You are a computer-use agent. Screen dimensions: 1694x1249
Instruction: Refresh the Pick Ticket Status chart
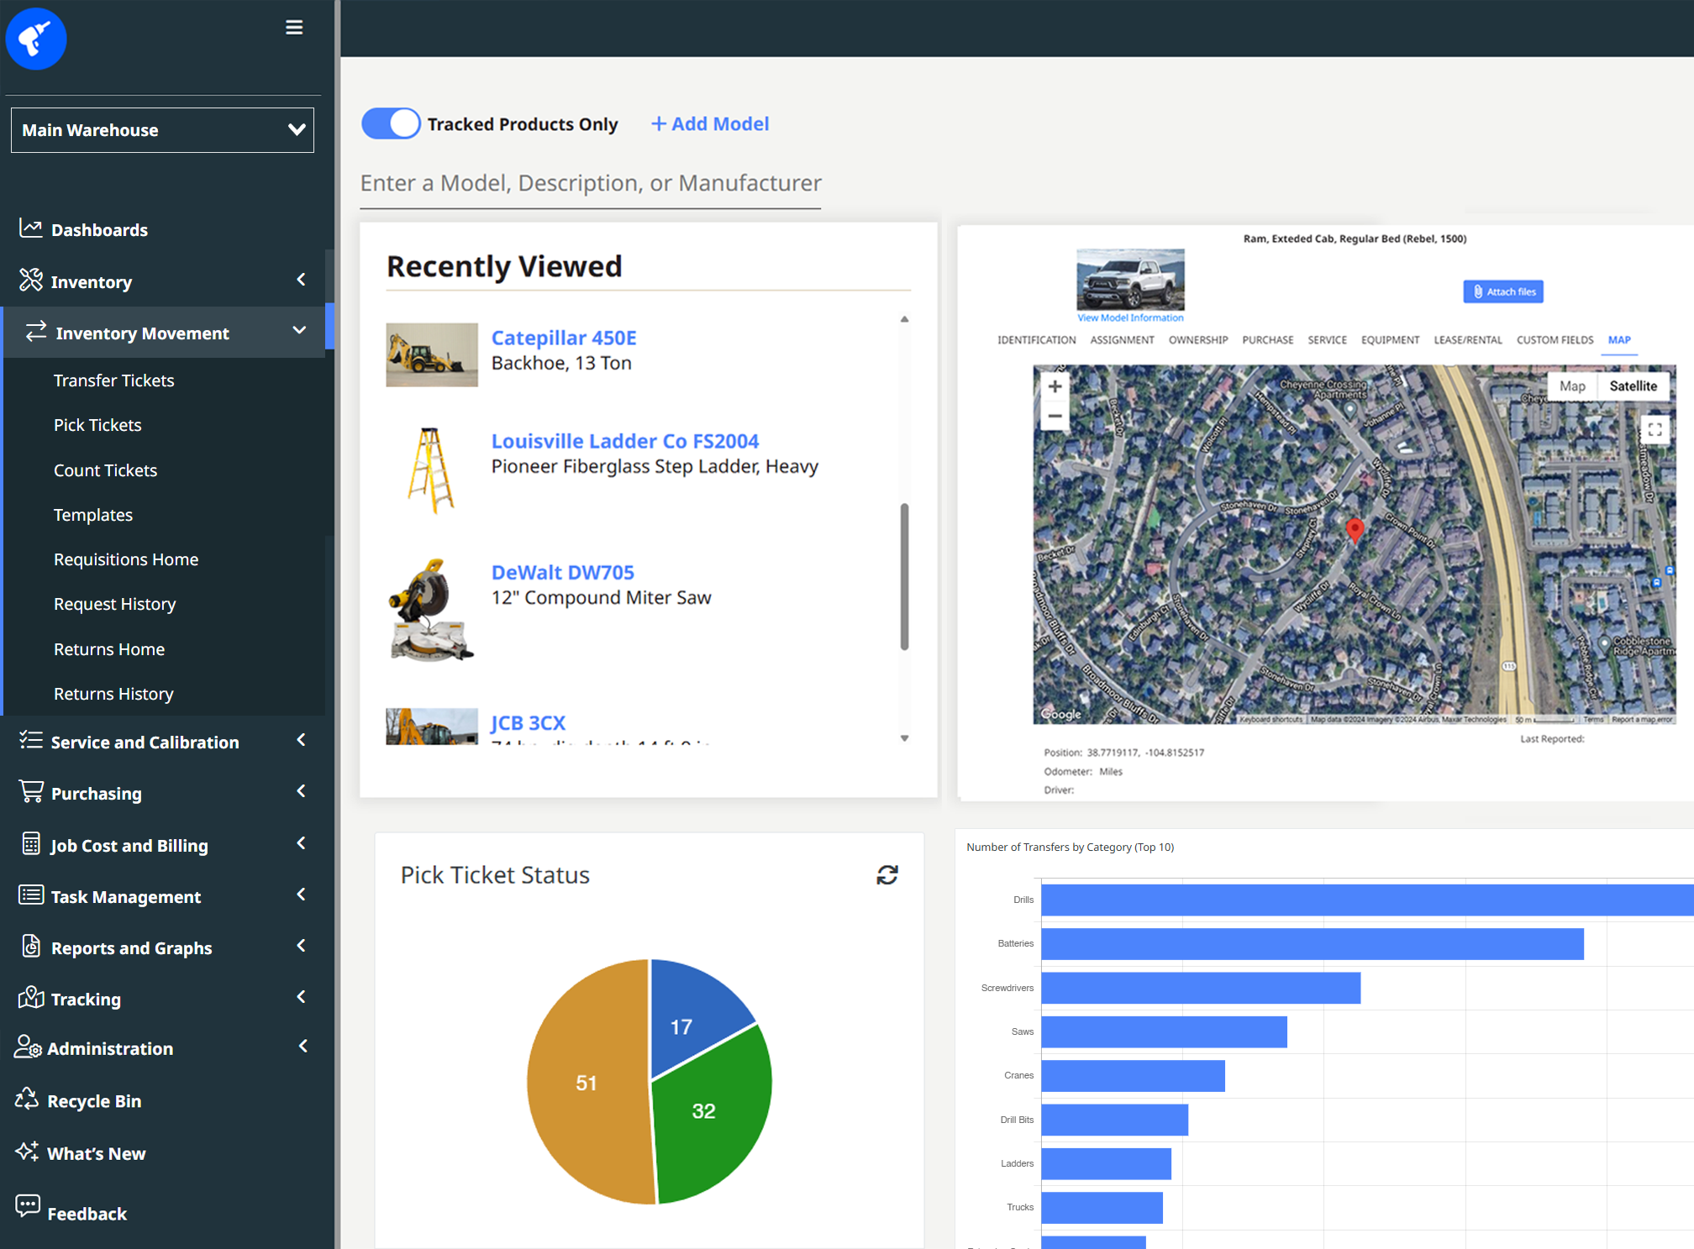(x=886, y=875)
